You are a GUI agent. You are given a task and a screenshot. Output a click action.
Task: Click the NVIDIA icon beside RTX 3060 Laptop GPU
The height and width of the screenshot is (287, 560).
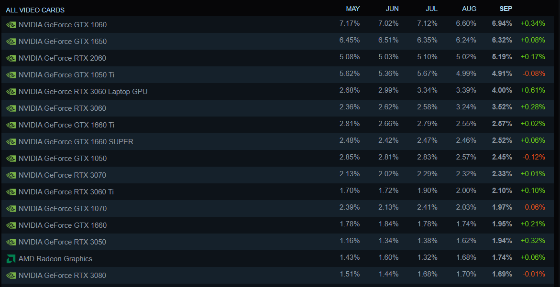(11, 92)
